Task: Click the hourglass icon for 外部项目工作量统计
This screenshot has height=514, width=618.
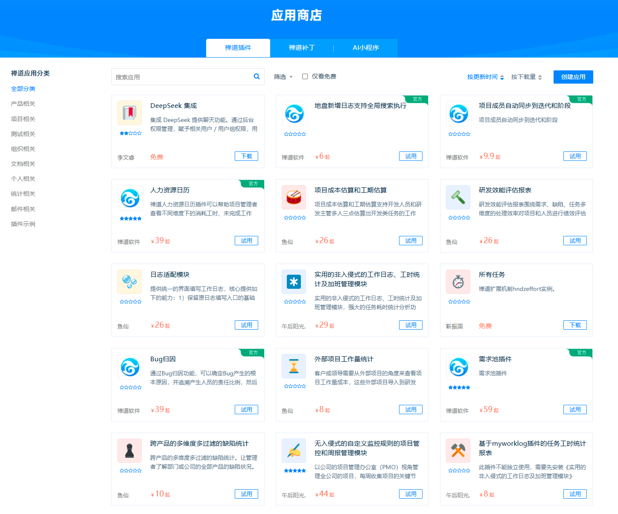Action: [294, 366]
